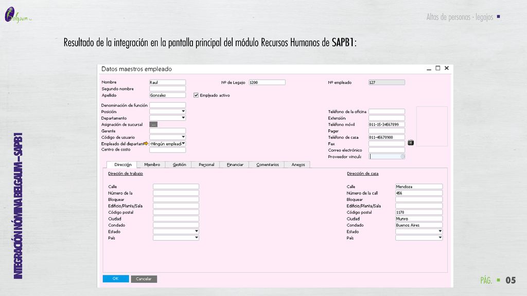Click the OK button
Viewport: 527px width, 296px height.
(116, 279)
